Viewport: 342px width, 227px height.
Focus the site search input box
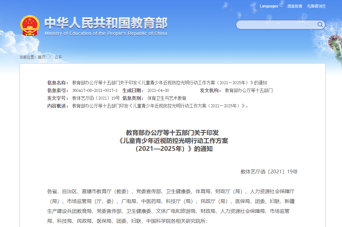point(275,25)
